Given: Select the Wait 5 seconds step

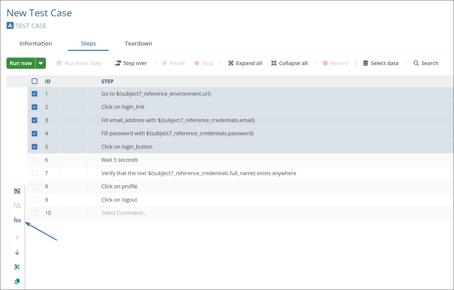Looking at the screenshot, I should coord(120,160).
